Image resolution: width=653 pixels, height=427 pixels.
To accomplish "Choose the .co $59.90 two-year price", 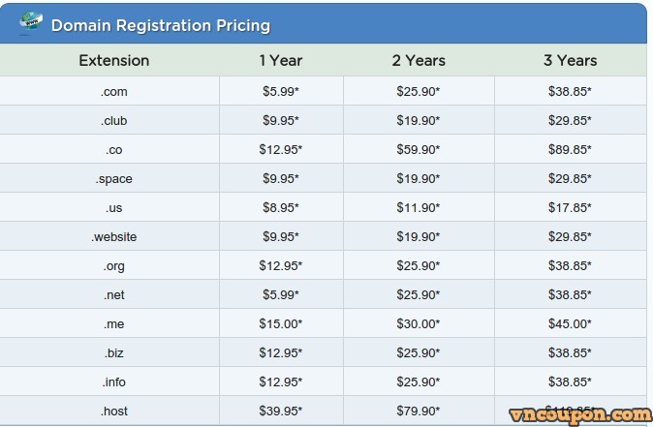I will pyautogui.click(x=419, y=149).
